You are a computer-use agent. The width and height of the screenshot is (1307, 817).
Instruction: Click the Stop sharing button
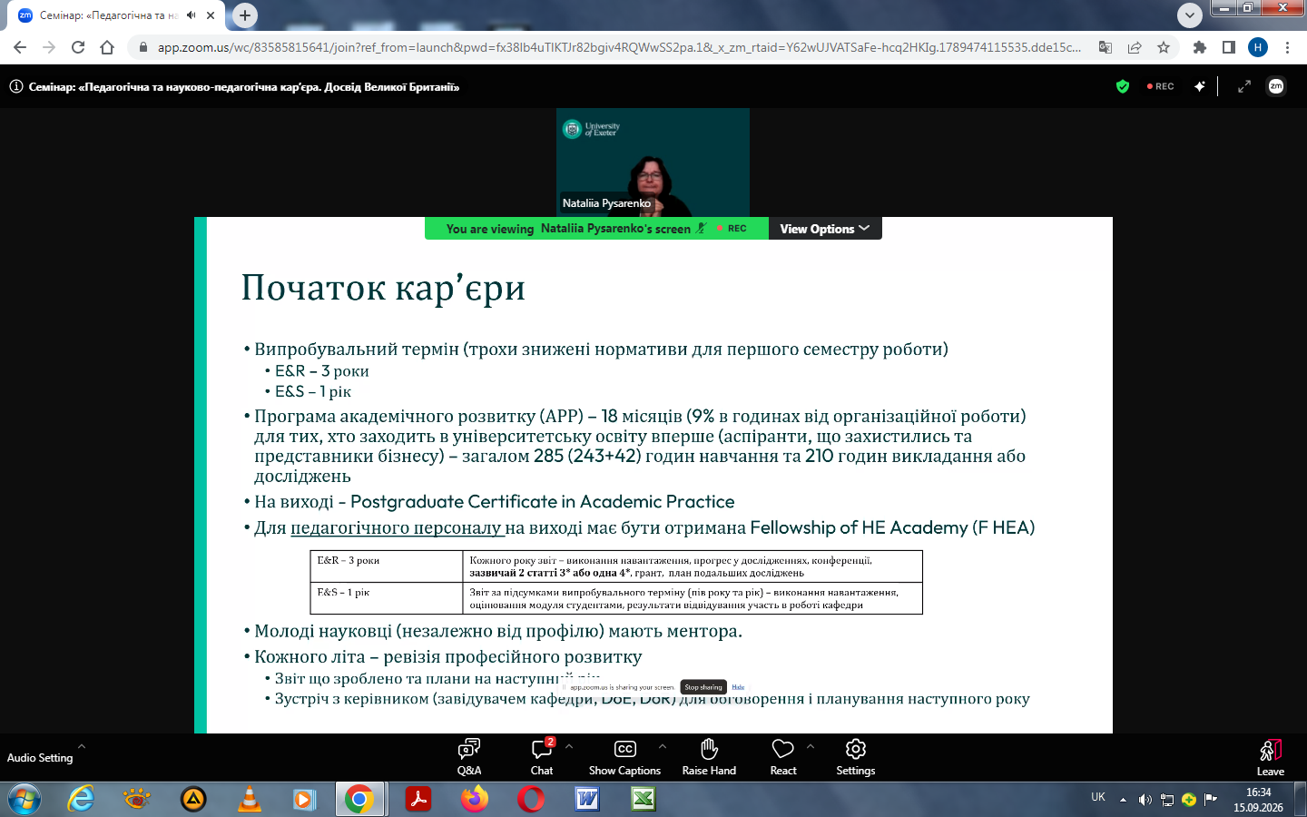[703, 687]
